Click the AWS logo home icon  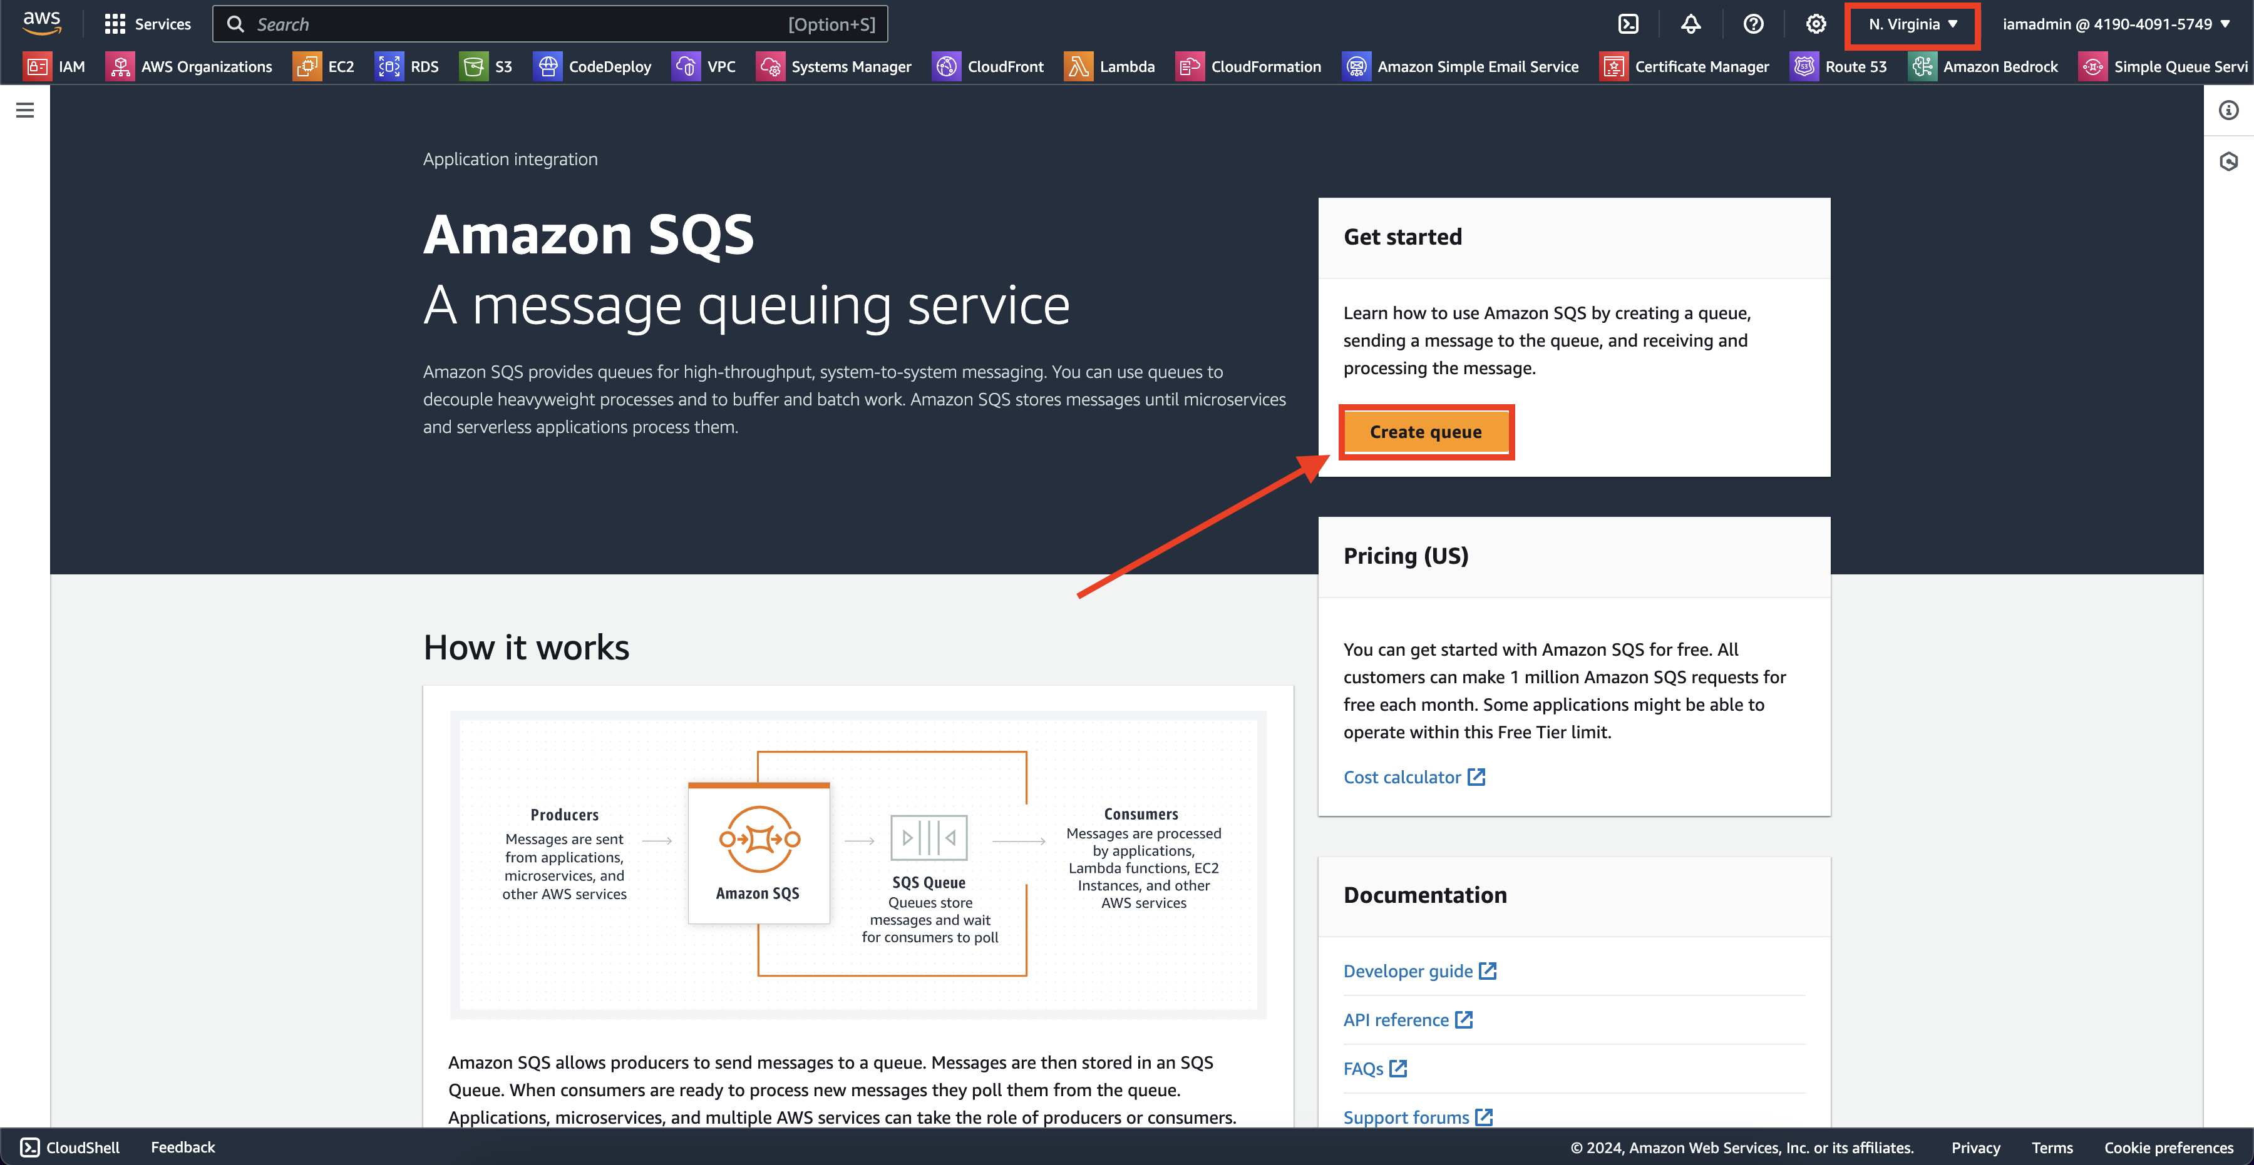(x=41, y=24)
